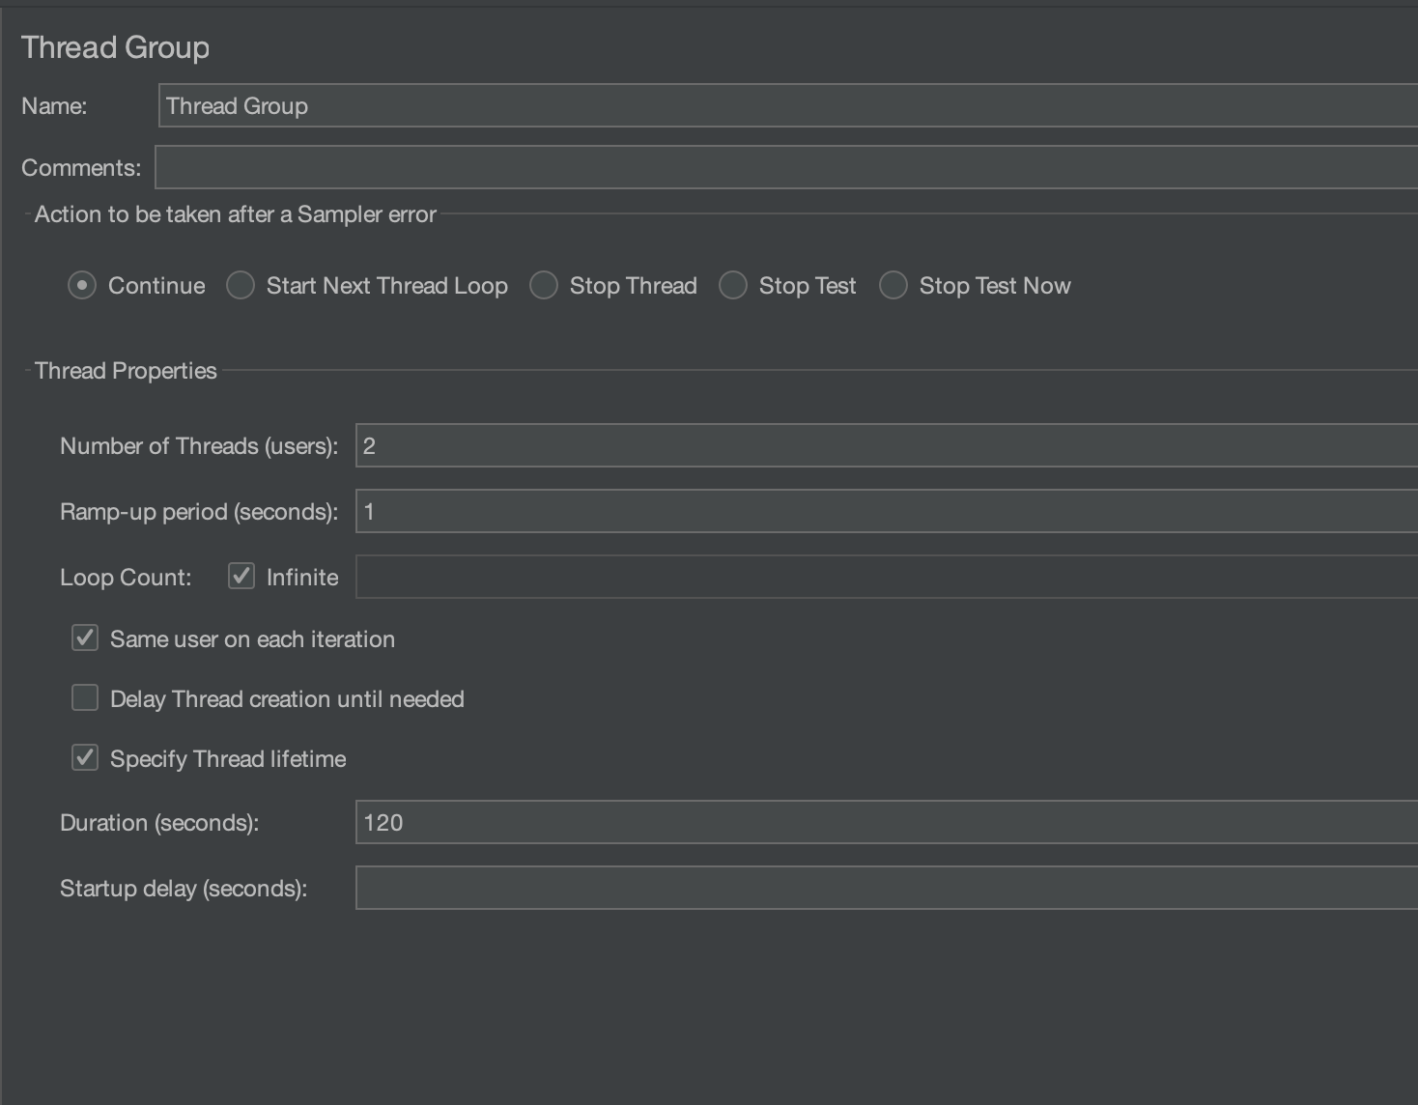
Task: Edit the Ramp-up period value
Action: (676, 511)
